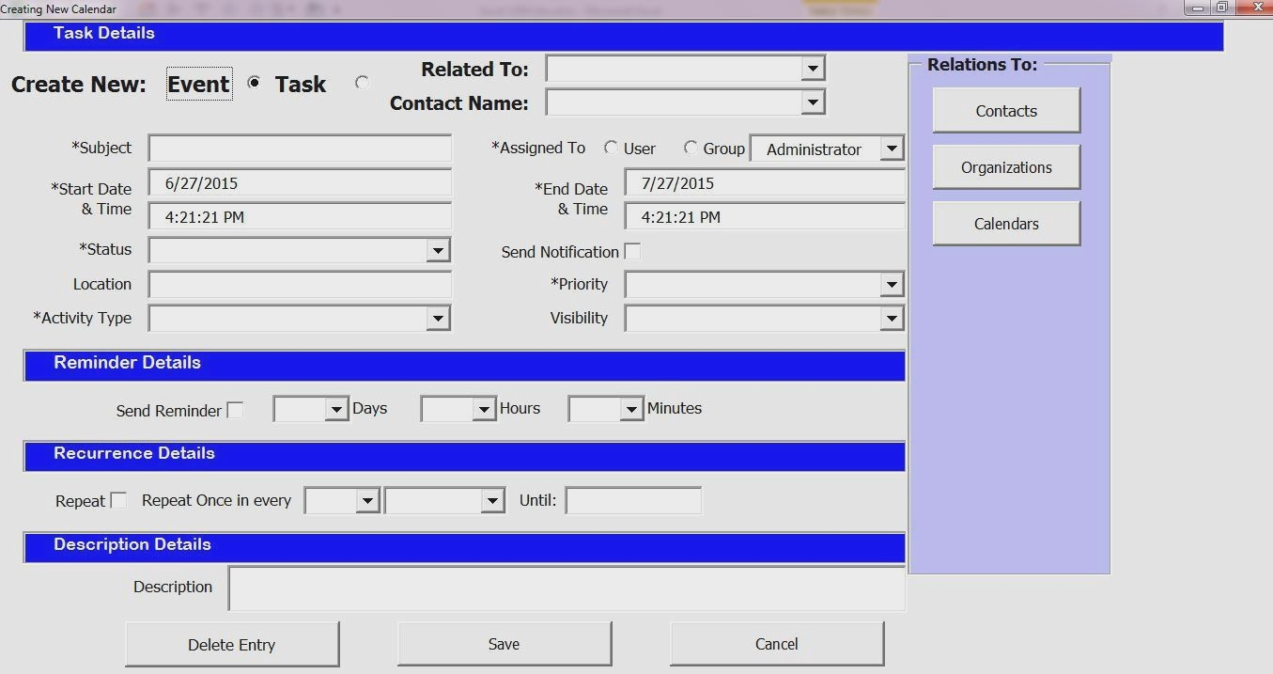Expand the Priority dropdown
Image resolution: width=1273 pixels, height=674 pixels.
pyautogui.click(x=891, y=284)
